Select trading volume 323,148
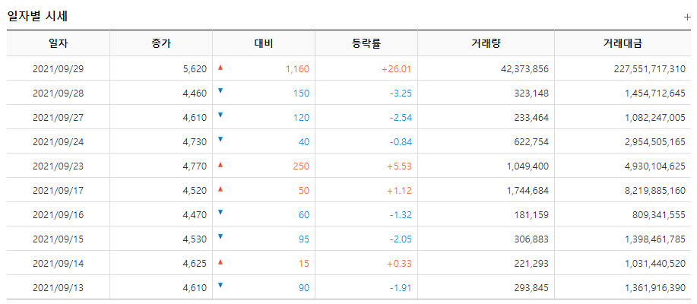 click(x=531, y=93)
